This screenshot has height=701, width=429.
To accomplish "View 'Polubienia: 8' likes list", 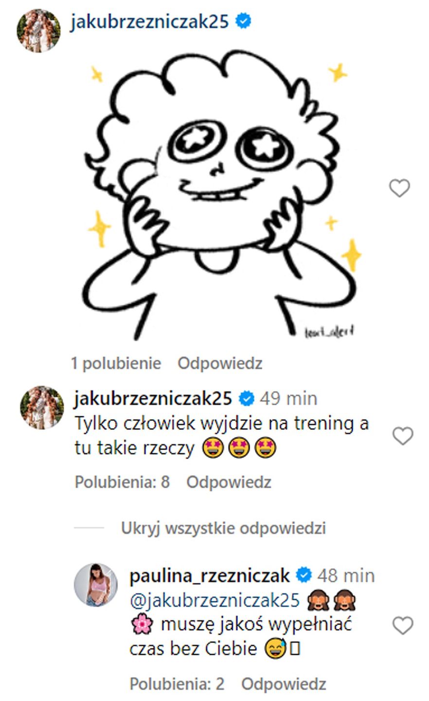I will [122, 482].
